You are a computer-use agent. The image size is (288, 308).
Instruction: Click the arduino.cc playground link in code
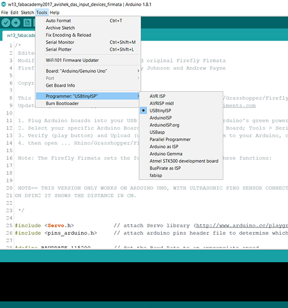(242, 225)
